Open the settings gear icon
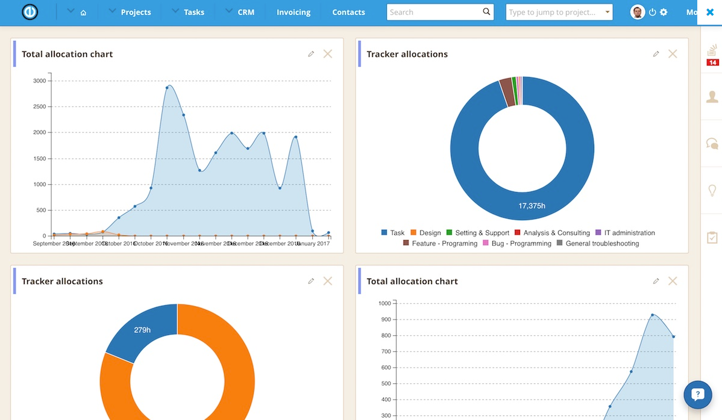Image resolution: width=722 pixels, height=420 pixels. point(664,13)
